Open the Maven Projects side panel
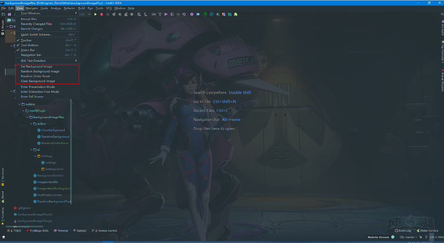This screenshot has width=444, height=243. tap(442, 80)
